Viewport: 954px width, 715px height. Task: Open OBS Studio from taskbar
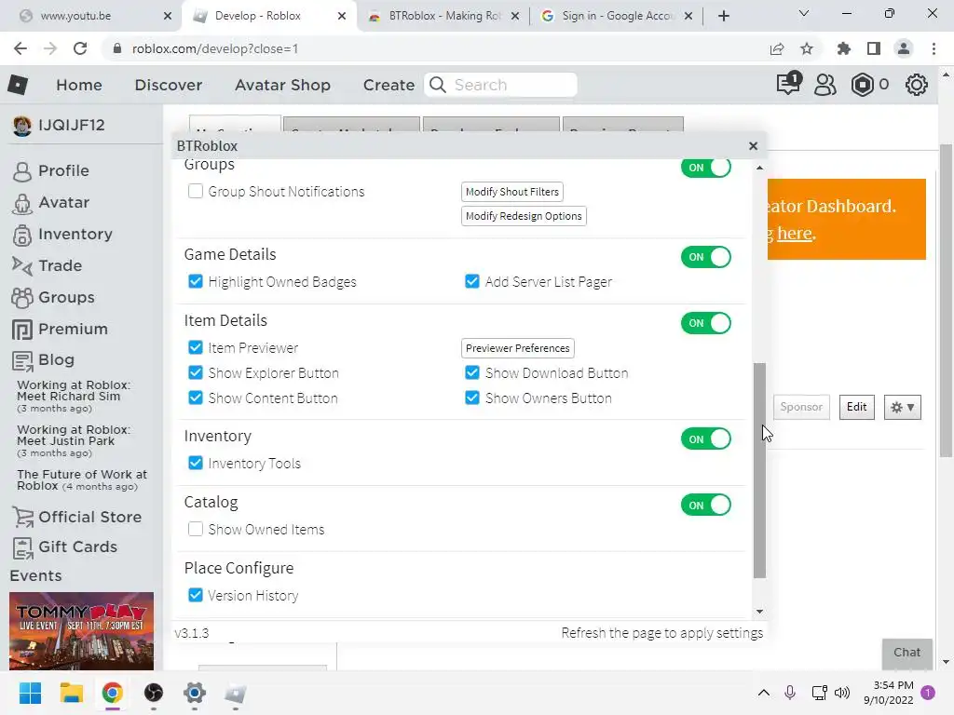pos(154,693)
